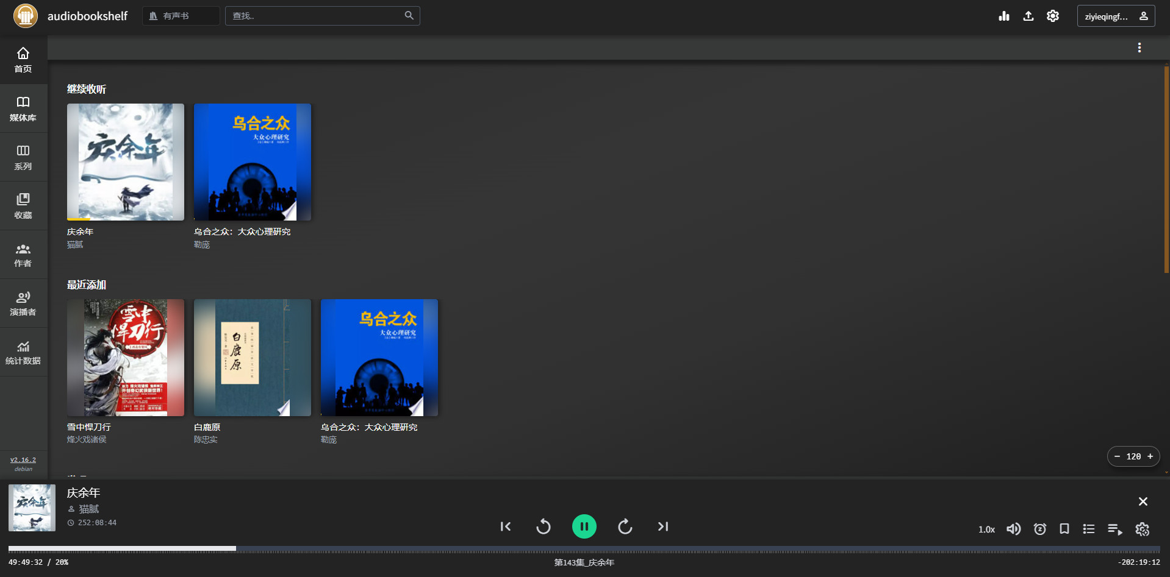Close the audio player
Screen dimensions: 1170x577
tap(1143, 501)
